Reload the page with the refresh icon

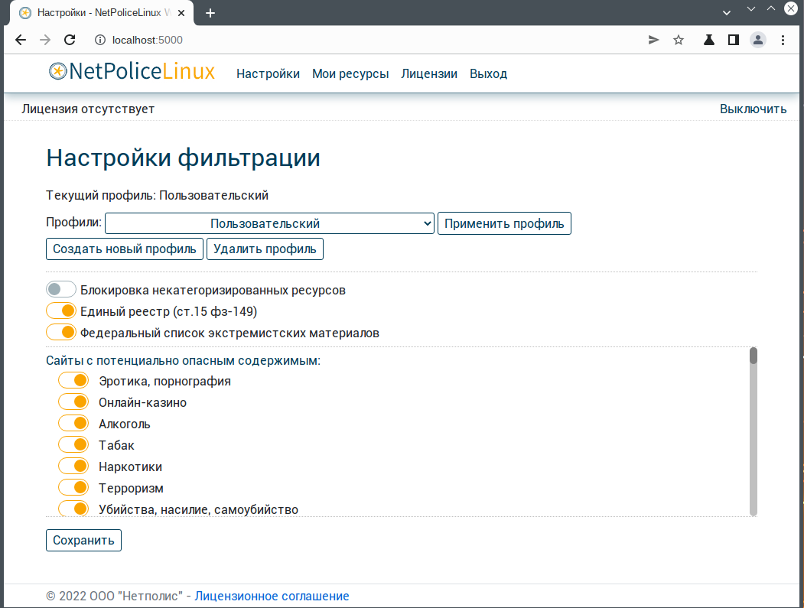(x=70, y=40)
